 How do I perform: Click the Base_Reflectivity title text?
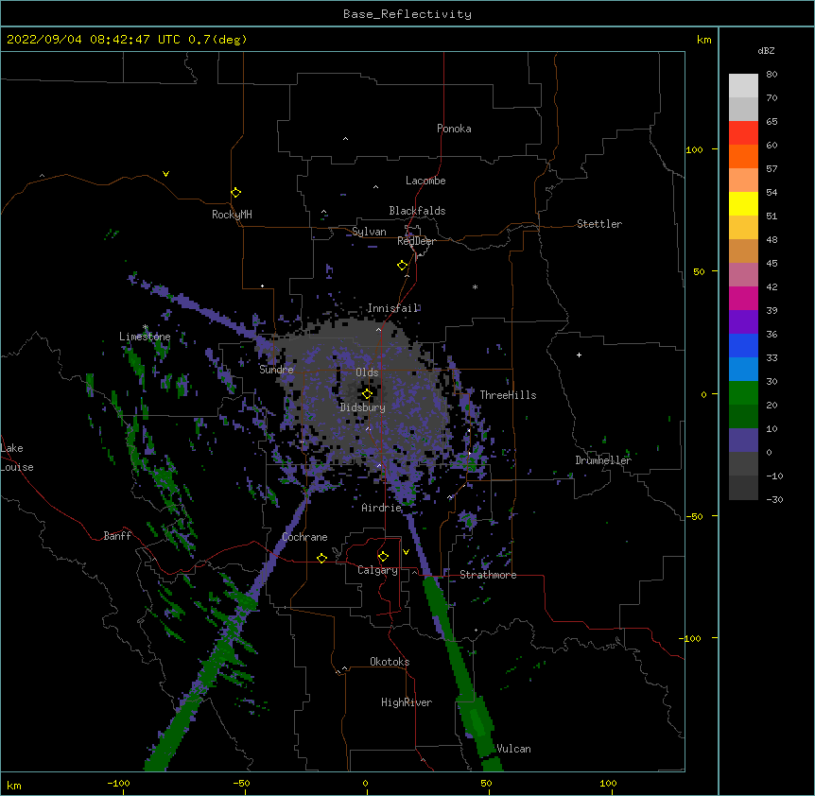click(x=407, y=14)
